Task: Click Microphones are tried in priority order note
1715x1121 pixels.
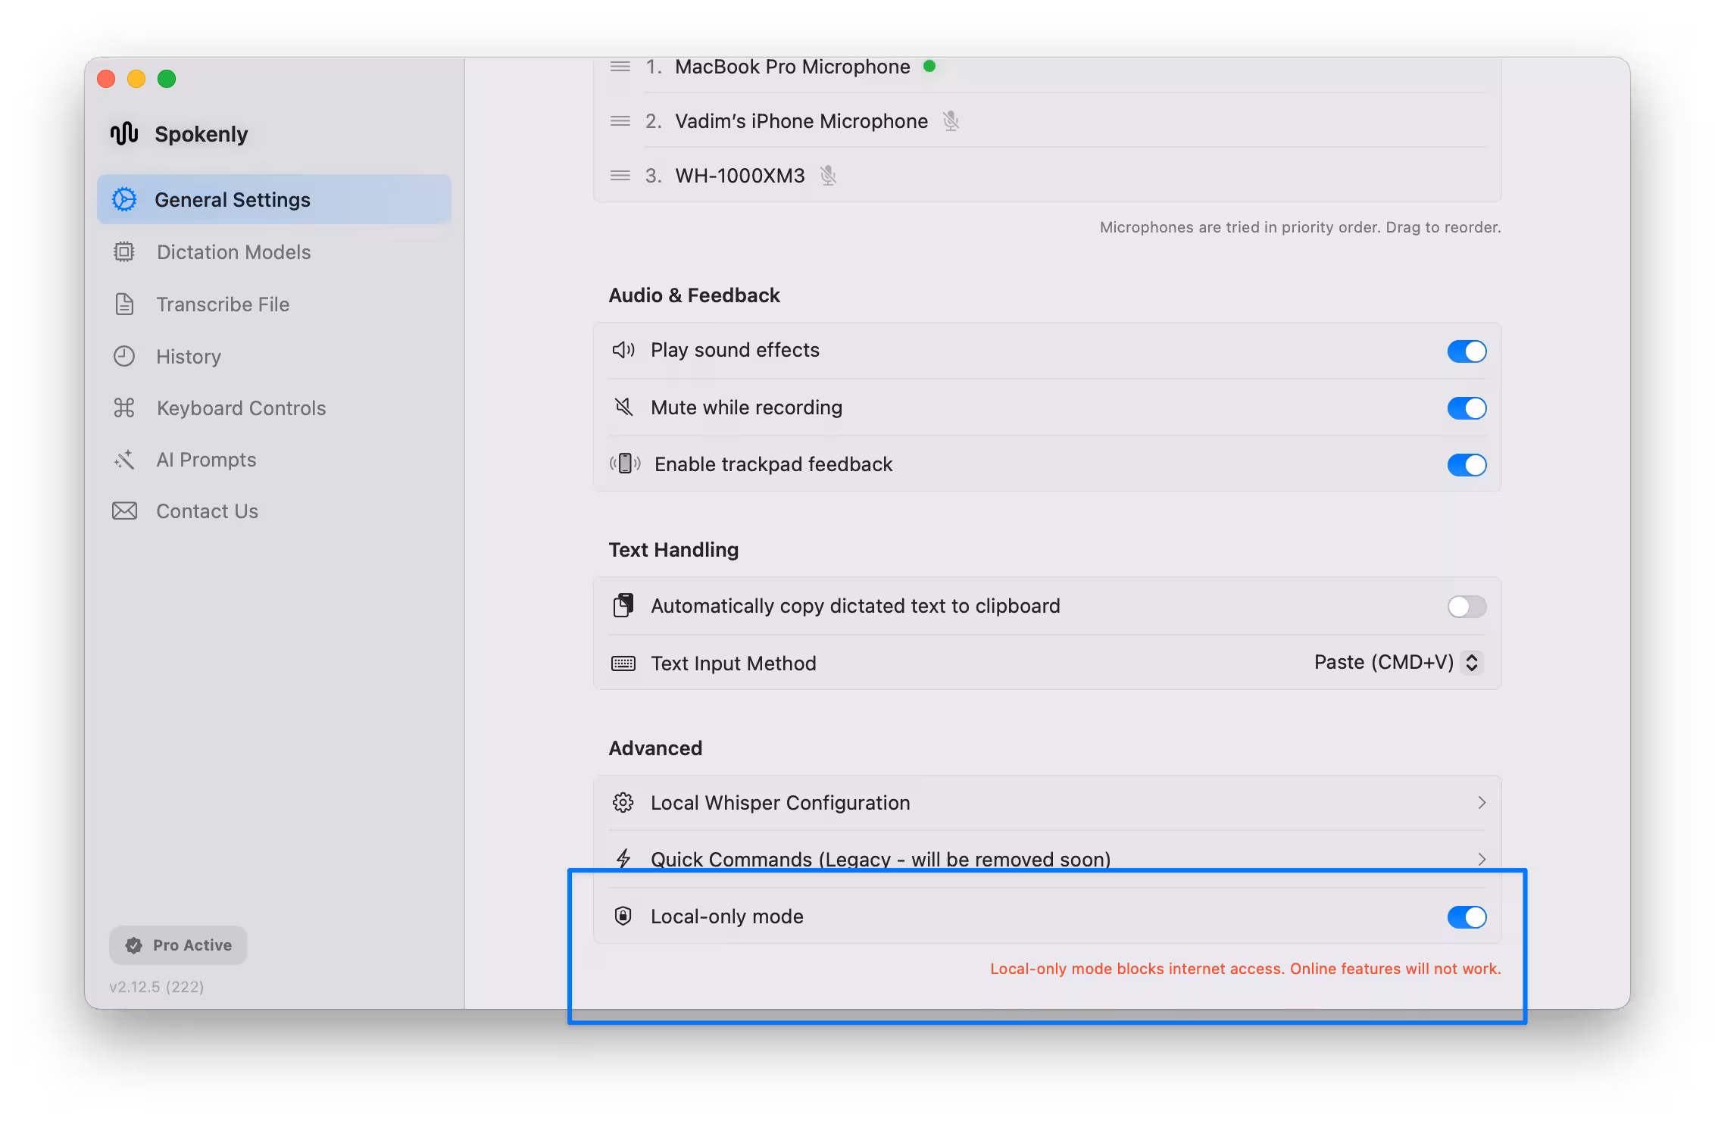Action: 1300,227
